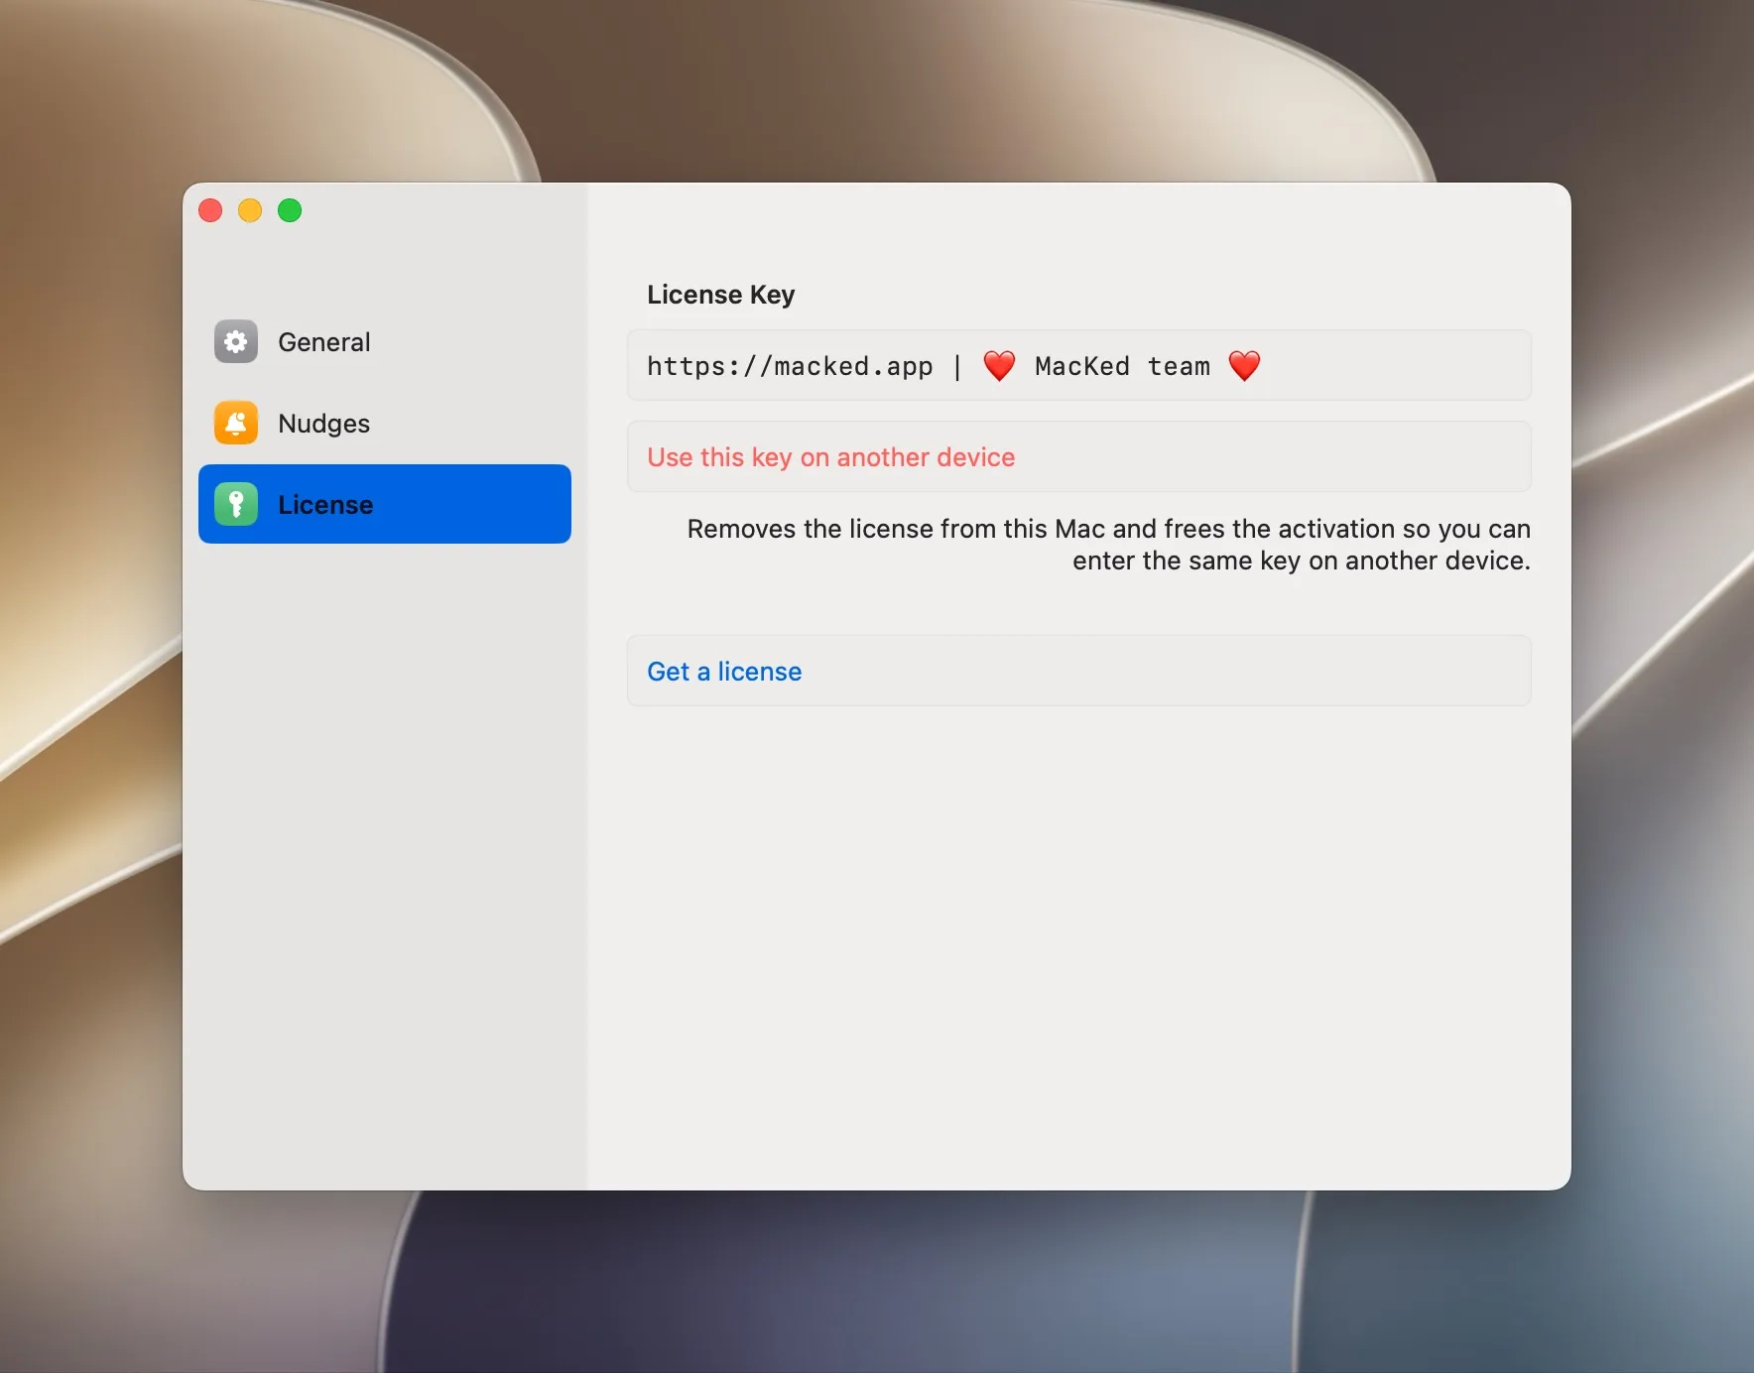Minimize the window with the yellow button
Viewport: 1754px width, 1373px height.
[x=250, y=210]
